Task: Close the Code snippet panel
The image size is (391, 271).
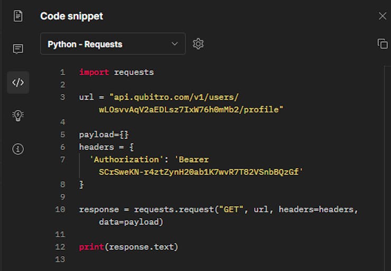Action: pyautogui.click(x=383, y=16)
